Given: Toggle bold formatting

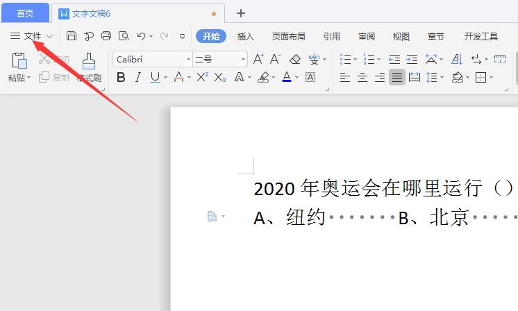Looking at the screenshot, I should 121,78.
